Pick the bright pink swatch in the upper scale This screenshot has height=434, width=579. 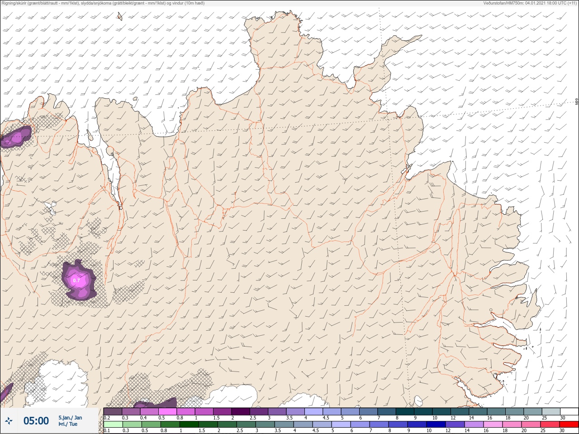coord(167,412)
